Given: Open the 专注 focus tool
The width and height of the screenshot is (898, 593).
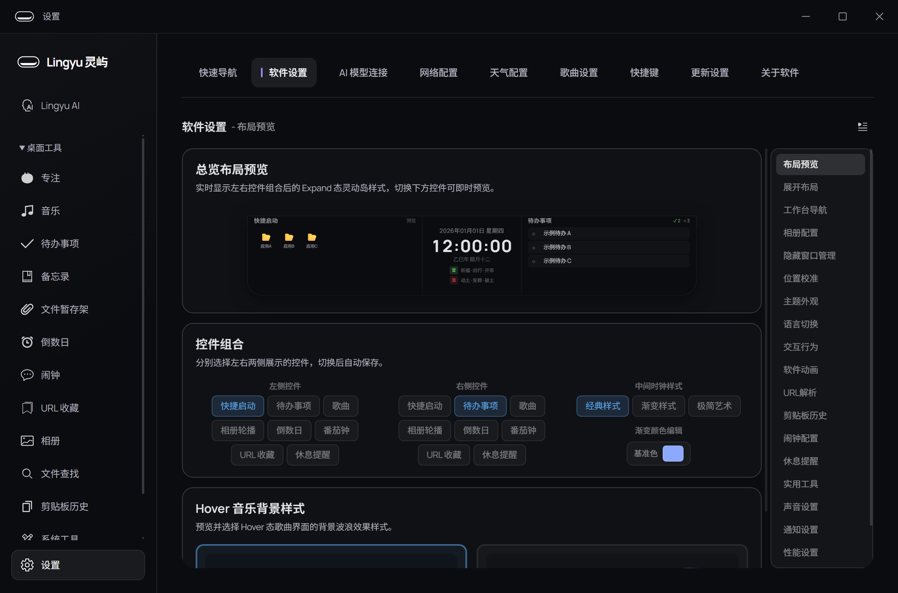Looking at the screenshot, I should [41, 178].
